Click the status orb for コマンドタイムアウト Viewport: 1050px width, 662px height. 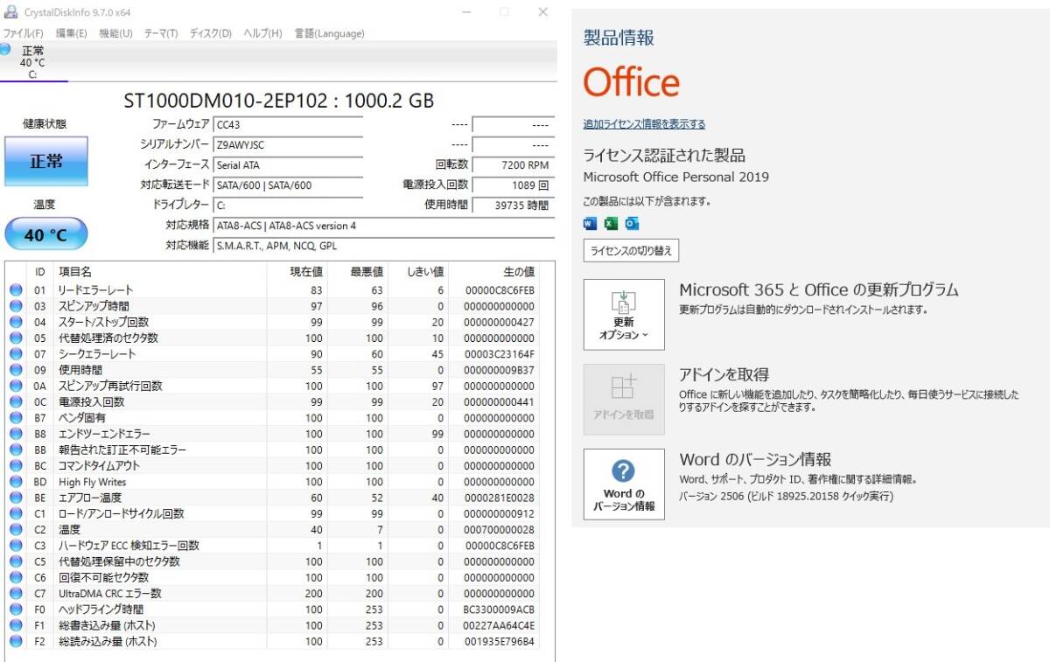(16, 466)
